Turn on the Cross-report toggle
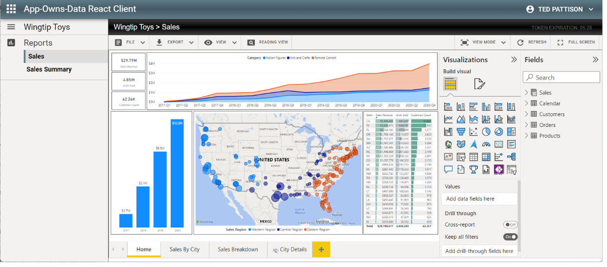Screen dimensions: 607x267 pos(510,225)
